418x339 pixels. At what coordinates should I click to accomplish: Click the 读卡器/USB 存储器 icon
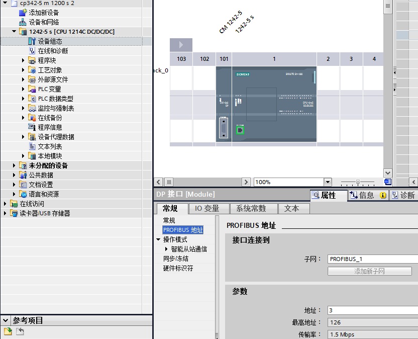tap(14, 213)
